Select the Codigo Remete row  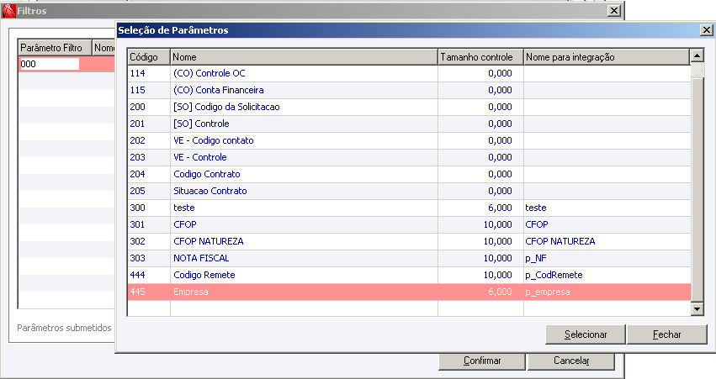click(x=409, y=275)
